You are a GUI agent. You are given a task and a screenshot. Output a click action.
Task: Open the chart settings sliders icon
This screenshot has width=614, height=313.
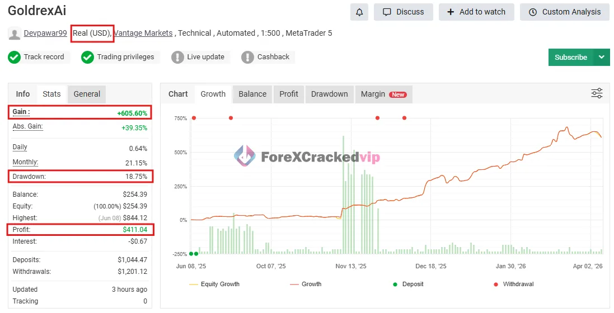pos(597,93)
